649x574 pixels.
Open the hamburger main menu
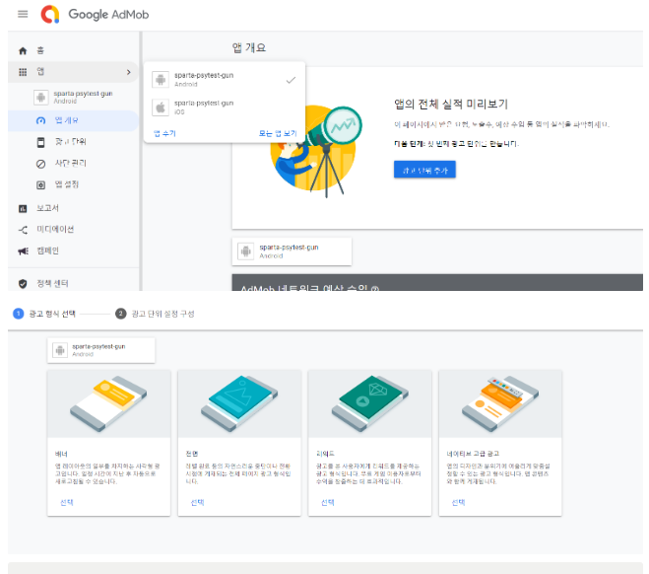tap(23, 14)
